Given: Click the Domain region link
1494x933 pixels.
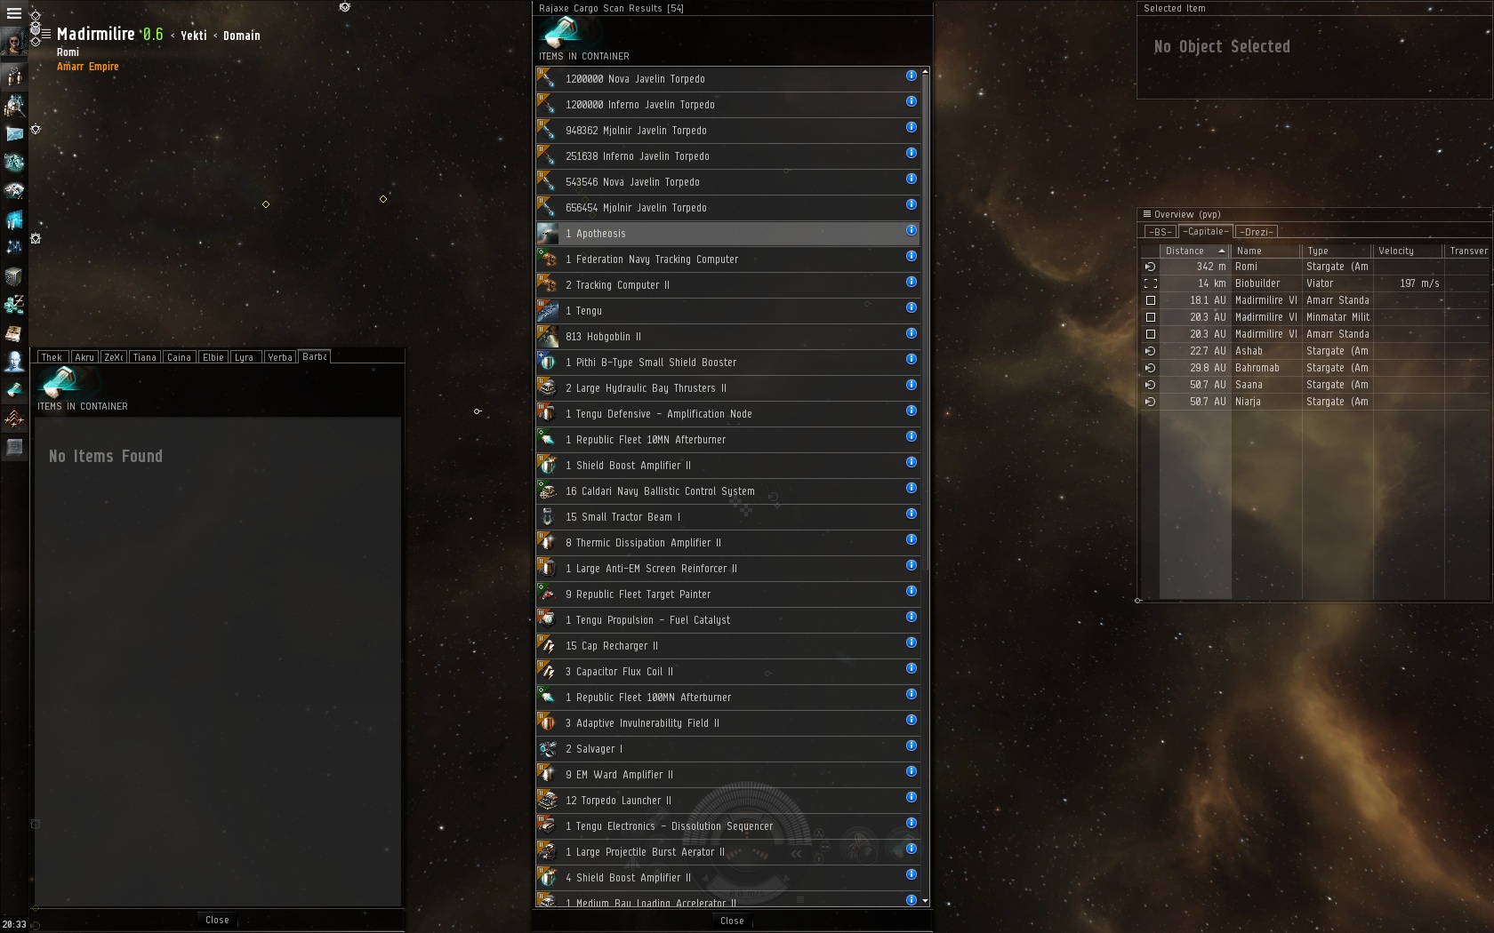Looking at the screenshot, I should coord(242,36).
